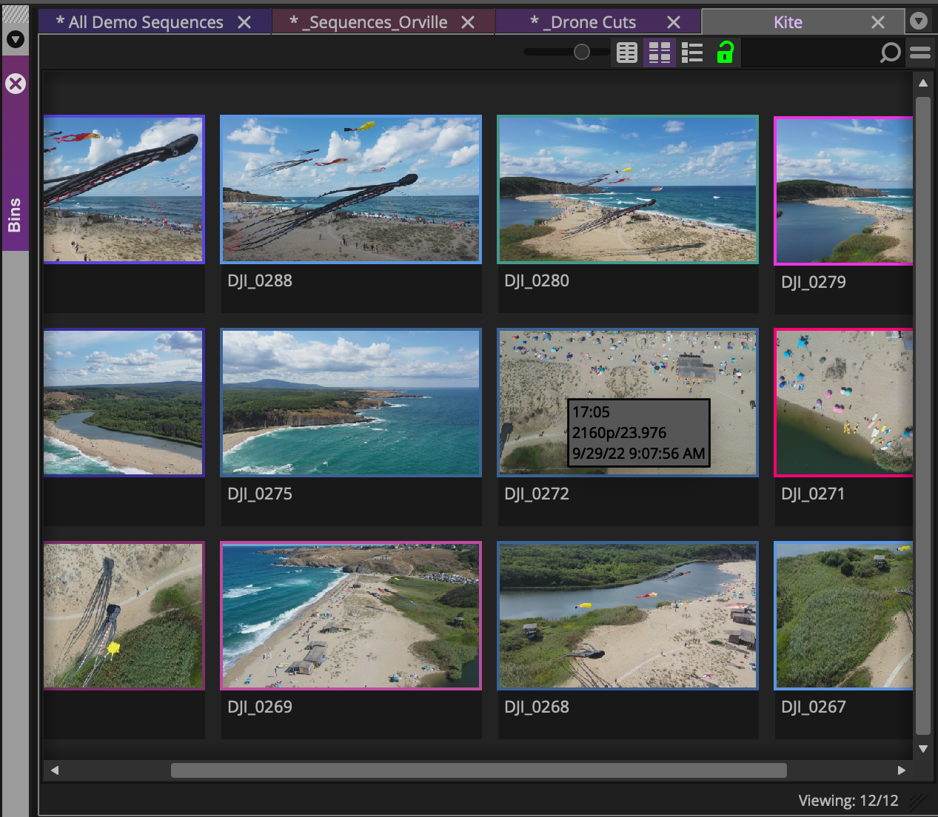This screenshot has width=938, height=817.
Task: Select the DJI_0268 clip thumbnail
Action: [628, 616]
